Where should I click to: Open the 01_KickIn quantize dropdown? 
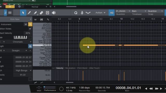click(129, 11)
